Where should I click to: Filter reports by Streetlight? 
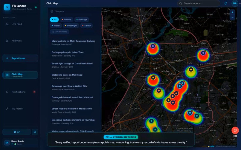(x=71, y=26)
